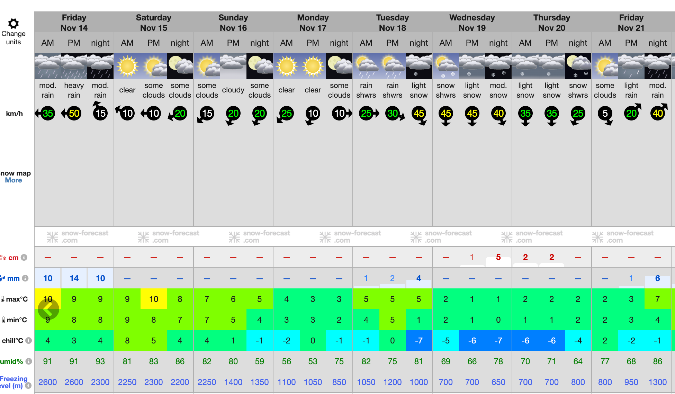Click Friday Nov 14 PM heavy rain icon
The height and width of the screenshot is (394, 675).
click(x=74, y=66)
